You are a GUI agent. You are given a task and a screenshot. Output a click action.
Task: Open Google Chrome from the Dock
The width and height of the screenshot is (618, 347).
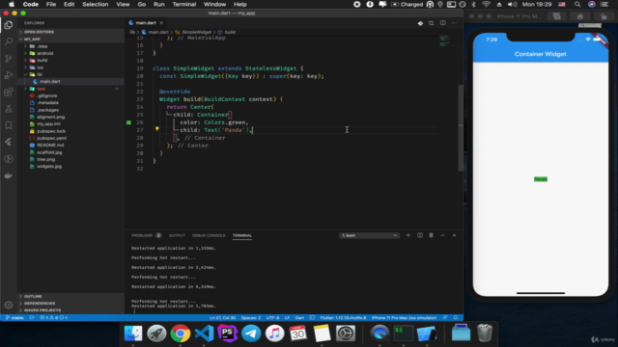point(181,334)
